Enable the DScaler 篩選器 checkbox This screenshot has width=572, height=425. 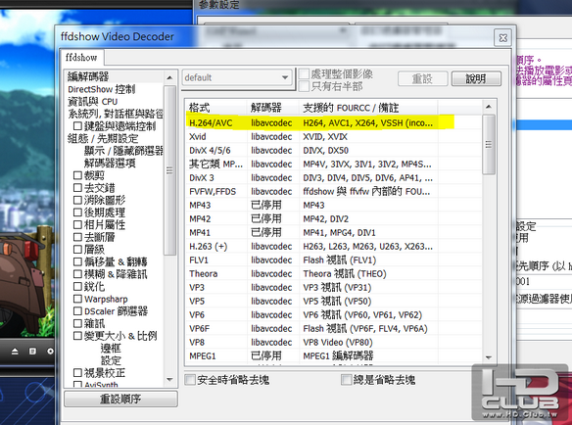[77, 311]
